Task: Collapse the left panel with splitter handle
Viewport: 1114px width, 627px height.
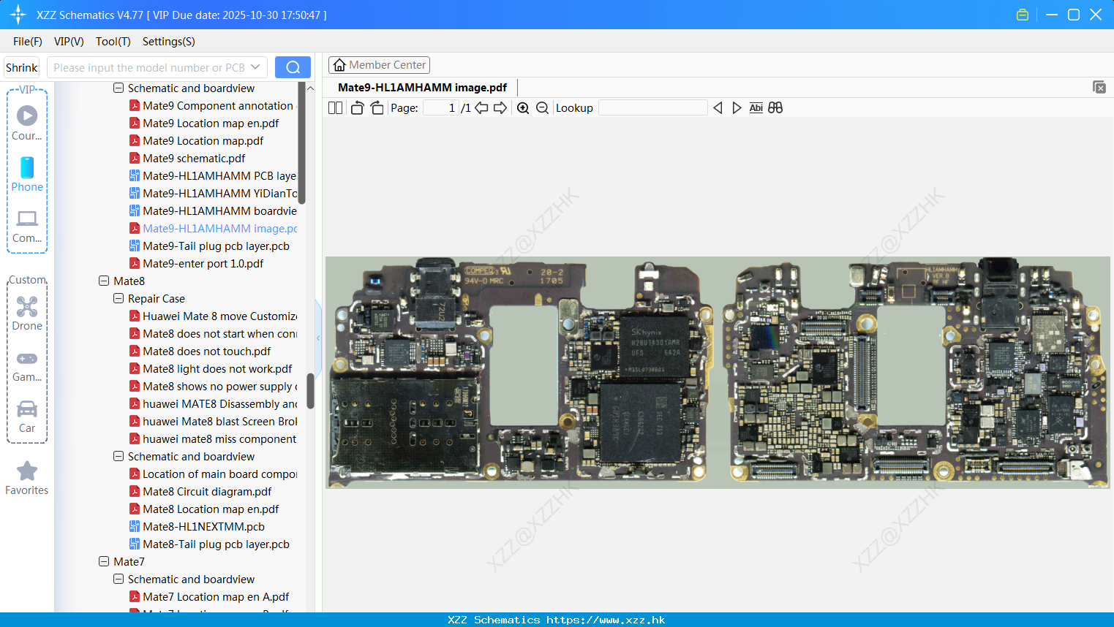Action: pyautogui.click(x=318, y=338)
